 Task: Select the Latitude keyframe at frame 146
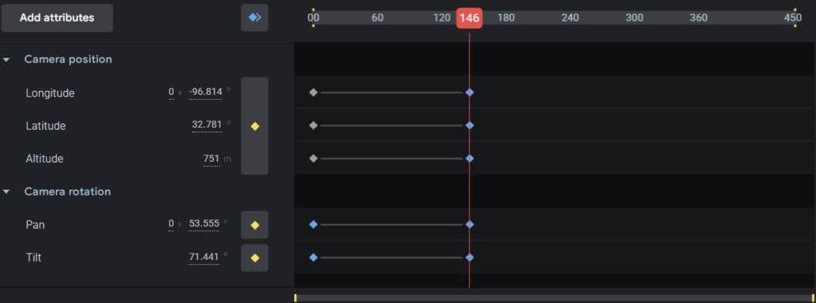pyautogui.click(x=469, y=125)
